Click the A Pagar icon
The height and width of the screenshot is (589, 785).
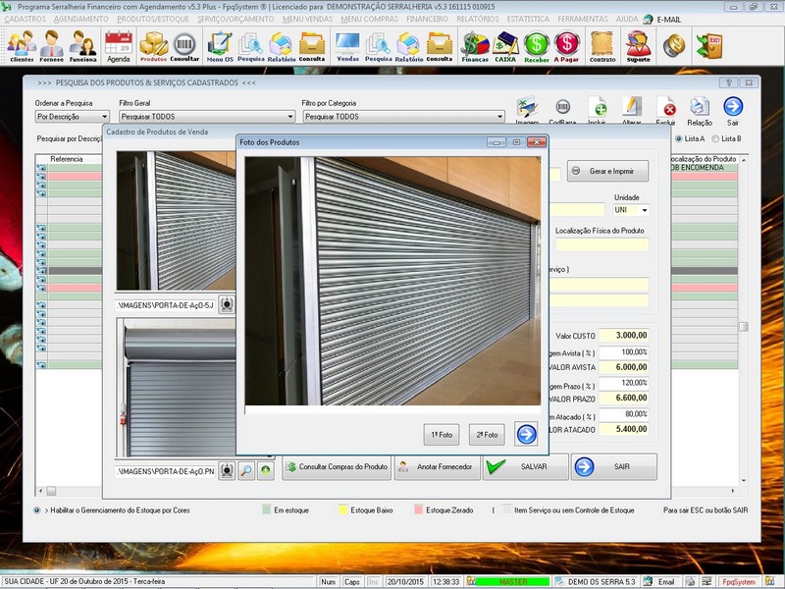click(x=566, y=45)
